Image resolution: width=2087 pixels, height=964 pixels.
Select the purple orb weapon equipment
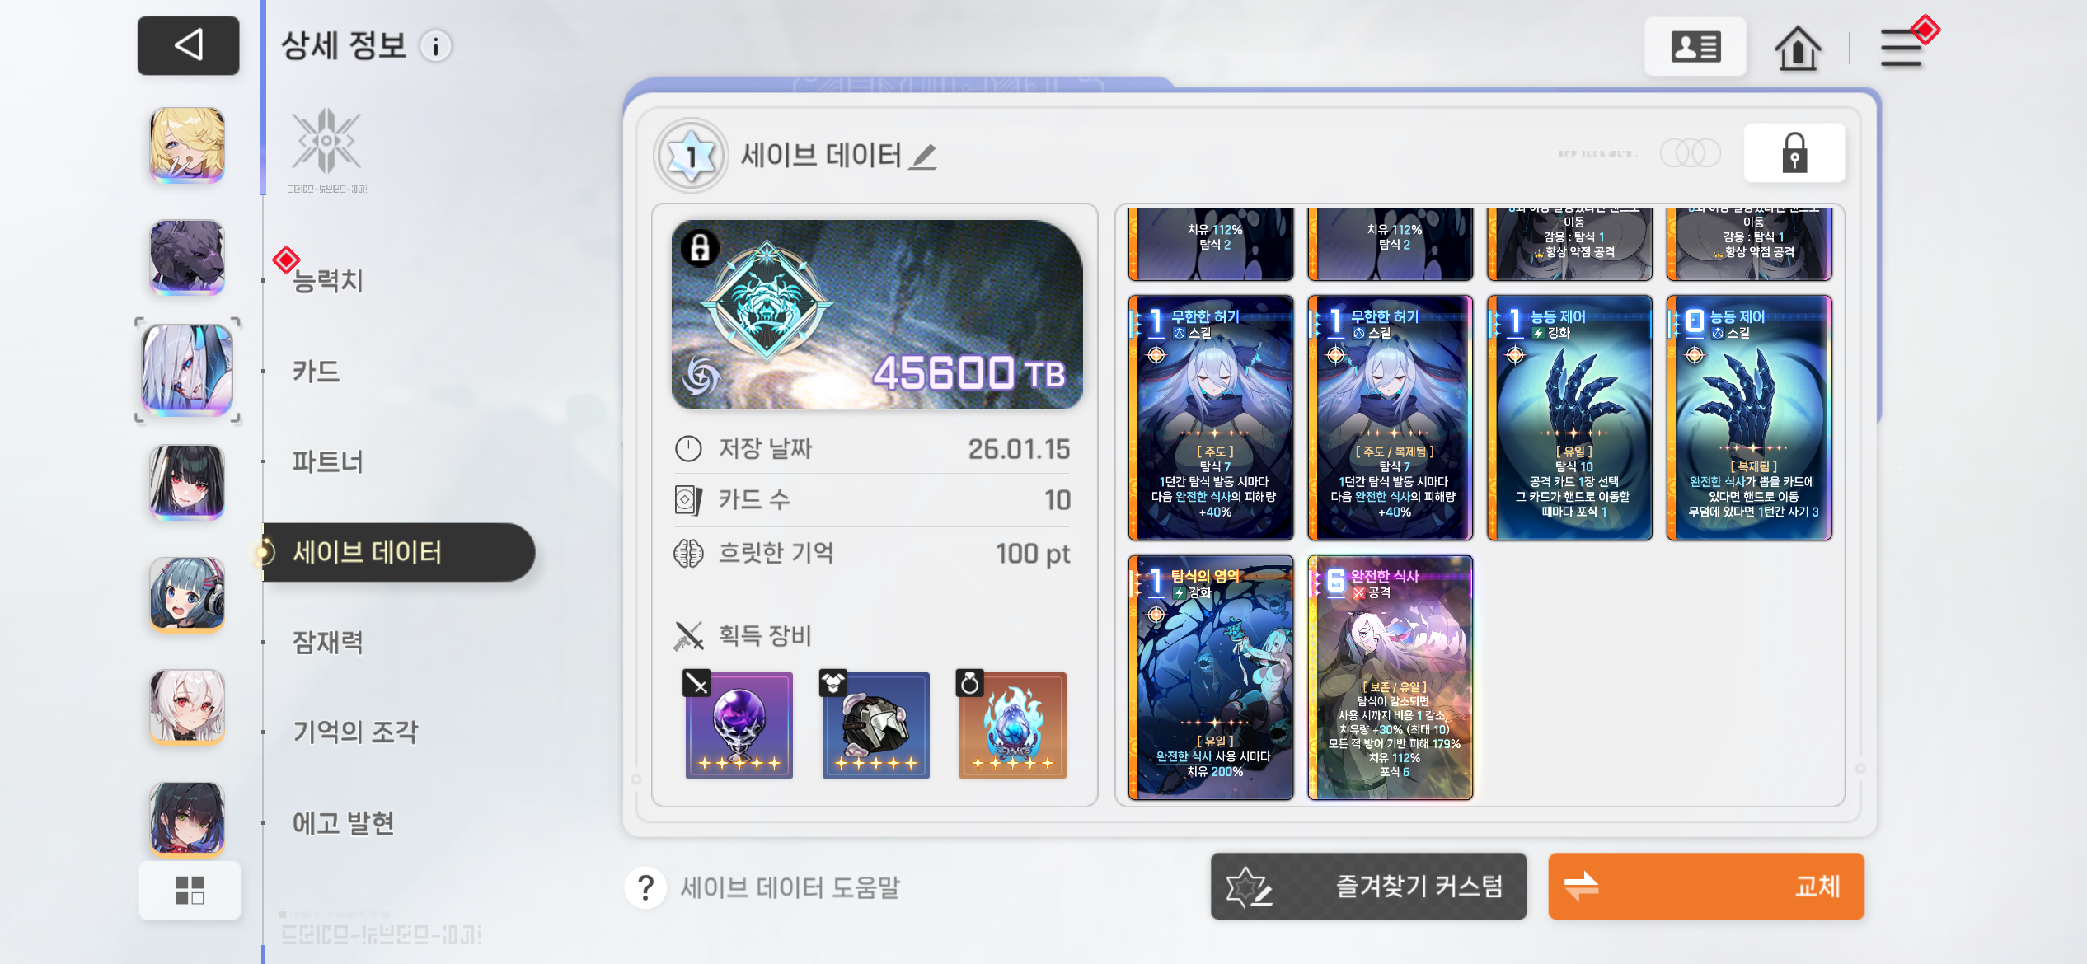(x=739, y=725)
